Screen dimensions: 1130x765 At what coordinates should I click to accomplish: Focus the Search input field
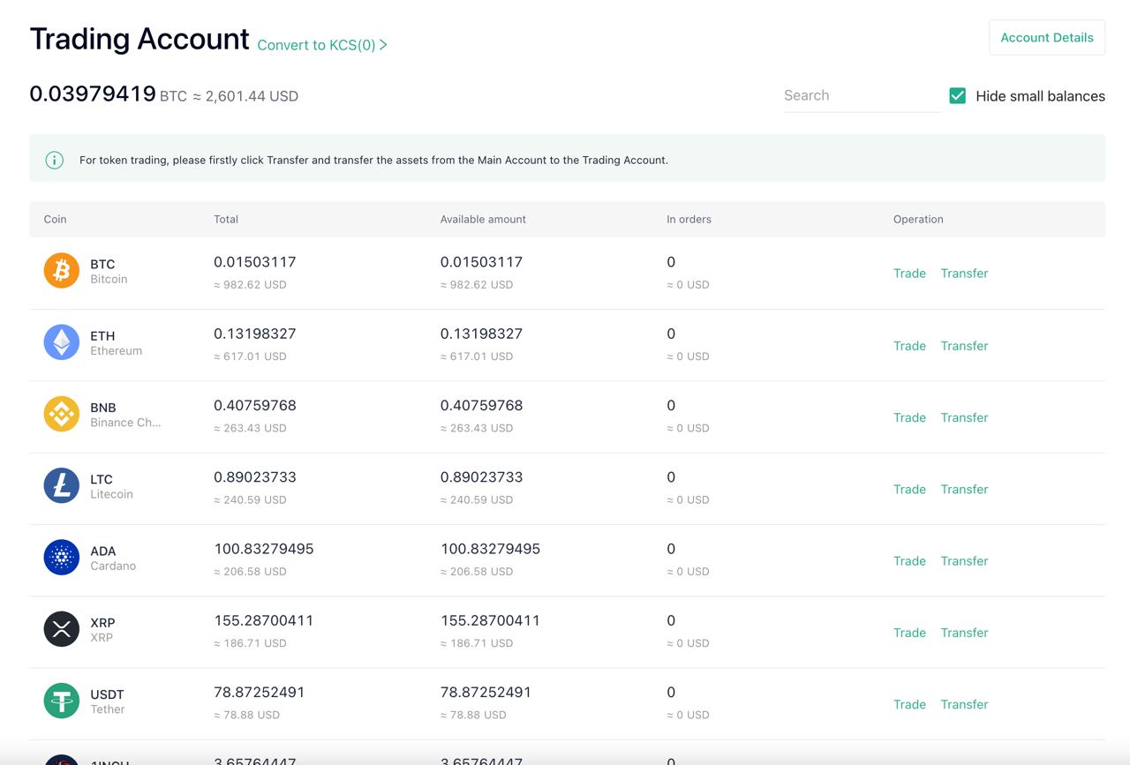pos(862,95)
